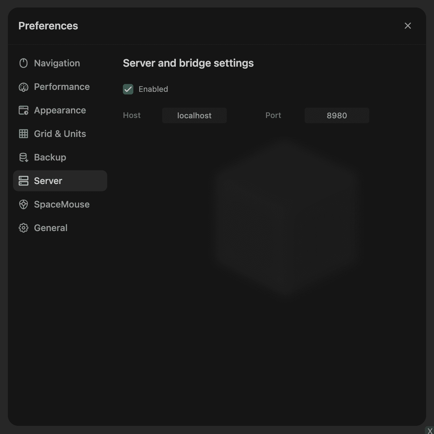Click the gear icon beside General
This screenshot has height=434, width=434.
coord(24,228)
